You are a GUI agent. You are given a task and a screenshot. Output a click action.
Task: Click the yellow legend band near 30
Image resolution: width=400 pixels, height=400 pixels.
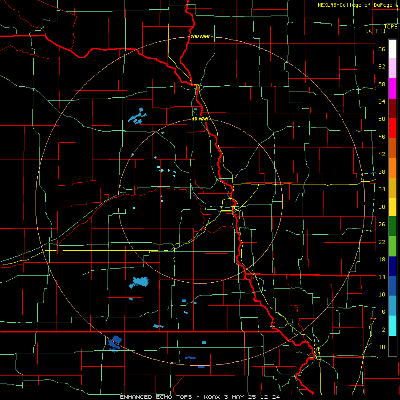392,207
